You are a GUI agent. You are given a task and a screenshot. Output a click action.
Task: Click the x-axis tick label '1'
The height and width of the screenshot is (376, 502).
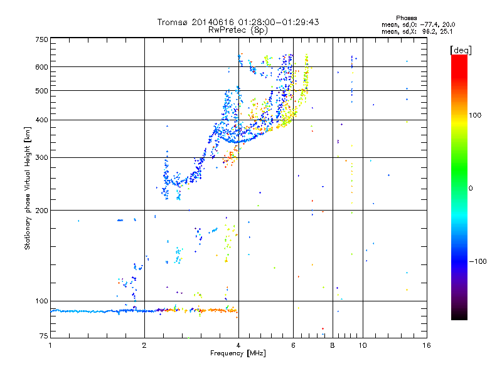click(x=50, y=345)
